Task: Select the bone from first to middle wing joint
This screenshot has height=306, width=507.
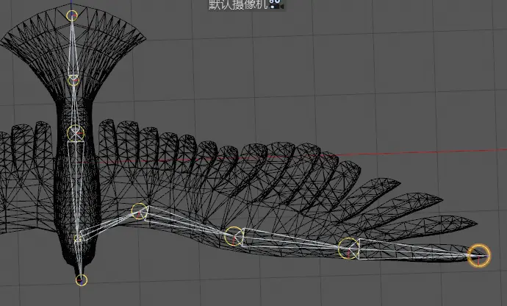Action: pos(185,224)
